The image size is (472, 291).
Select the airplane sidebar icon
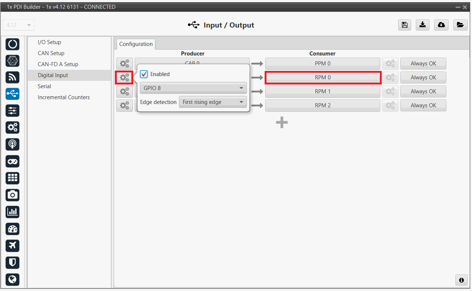pos(13,245)
